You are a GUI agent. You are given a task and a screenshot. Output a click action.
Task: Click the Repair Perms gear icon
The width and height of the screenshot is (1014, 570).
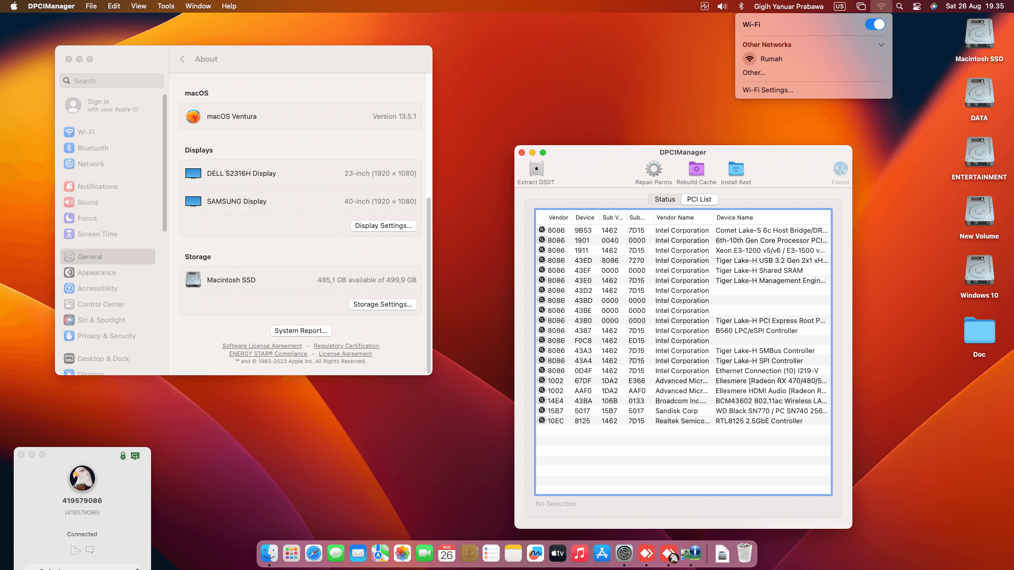pyautogui.click(x=653, y=169)
